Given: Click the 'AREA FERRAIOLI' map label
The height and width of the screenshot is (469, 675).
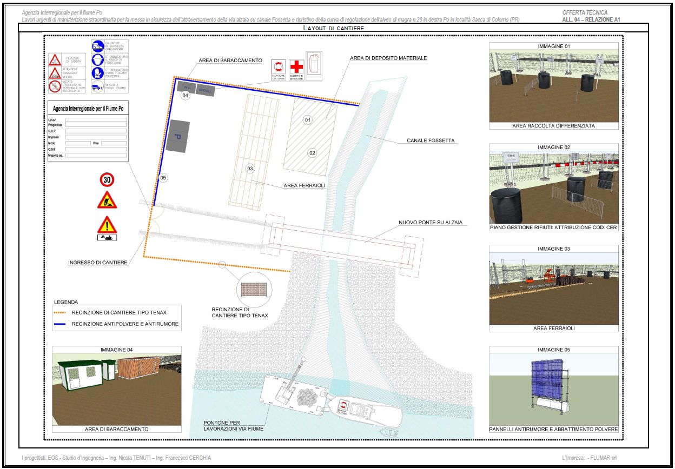Looking at the screenshot, I should (x=305, y=185).
